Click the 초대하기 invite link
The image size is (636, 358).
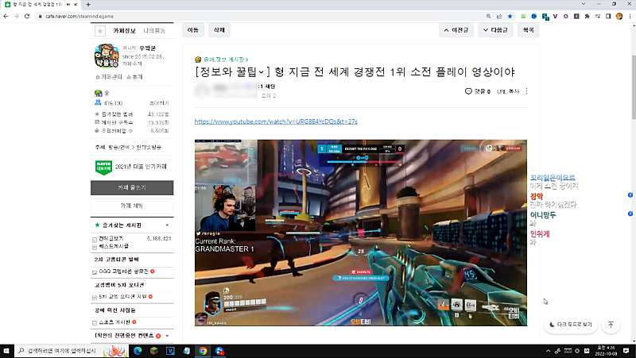pyautogui.click(x=159, y=103)
